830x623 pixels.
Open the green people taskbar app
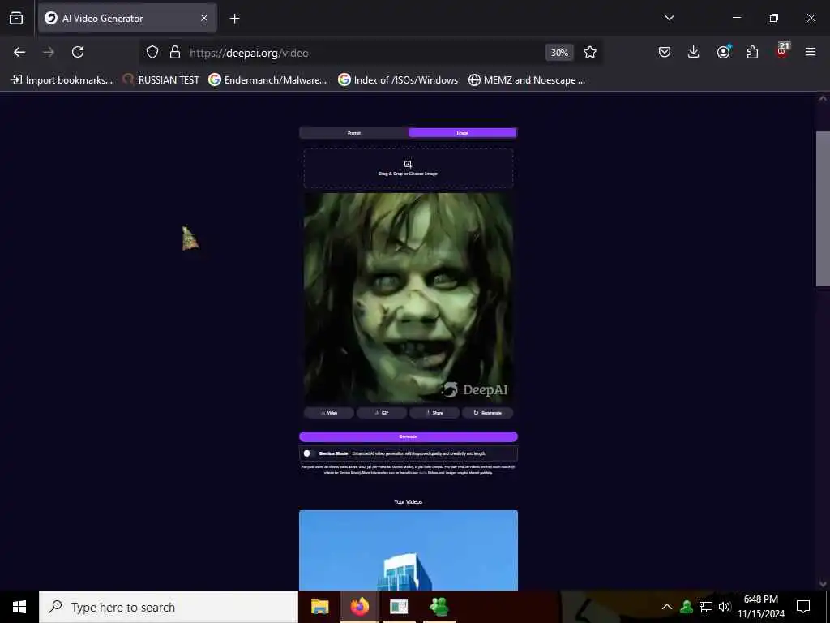[439, 607]
